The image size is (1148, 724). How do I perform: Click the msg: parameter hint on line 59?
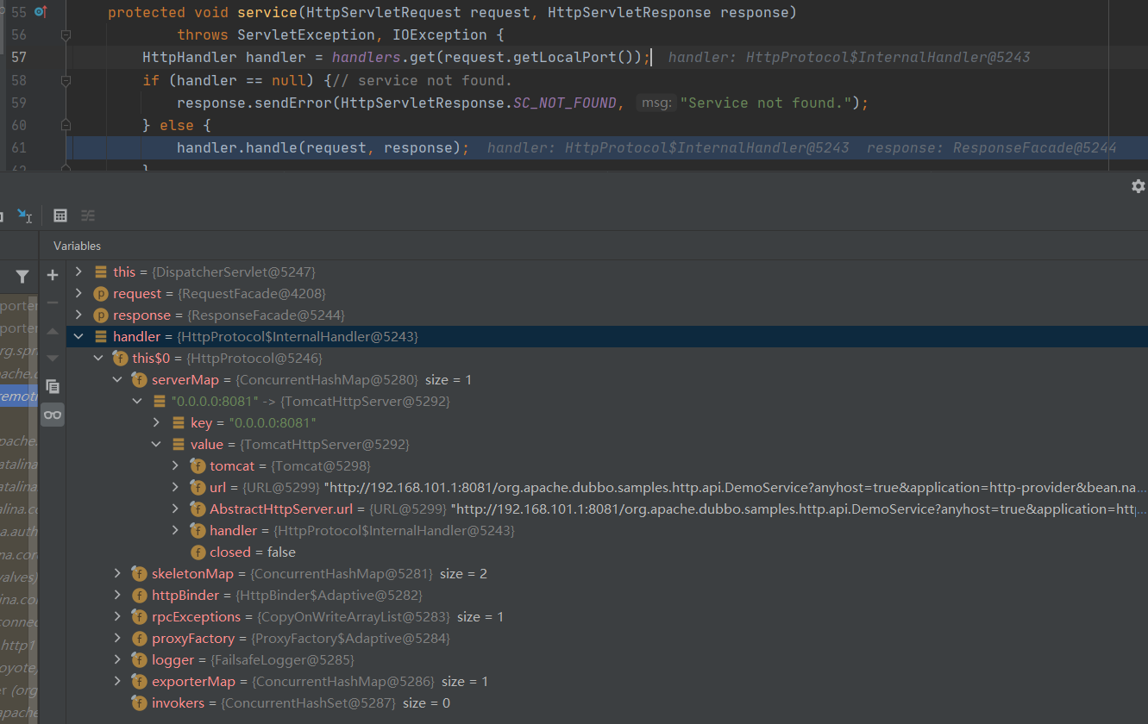click(x=656, y=103)
